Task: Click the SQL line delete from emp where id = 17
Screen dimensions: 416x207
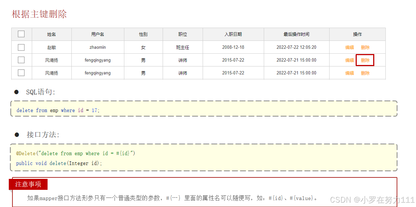Action: tap(58, 110)
